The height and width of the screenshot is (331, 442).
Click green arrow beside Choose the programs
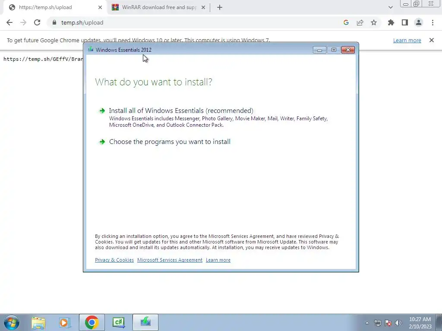tap(102, 142)
